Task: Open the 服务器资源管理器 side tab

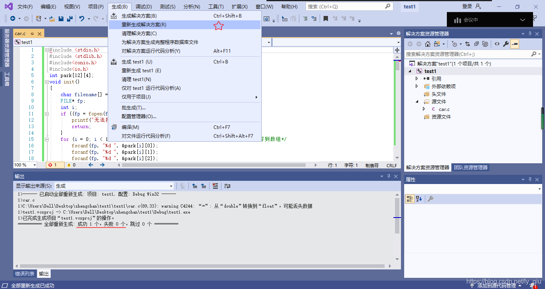Action: pos(6,48)
